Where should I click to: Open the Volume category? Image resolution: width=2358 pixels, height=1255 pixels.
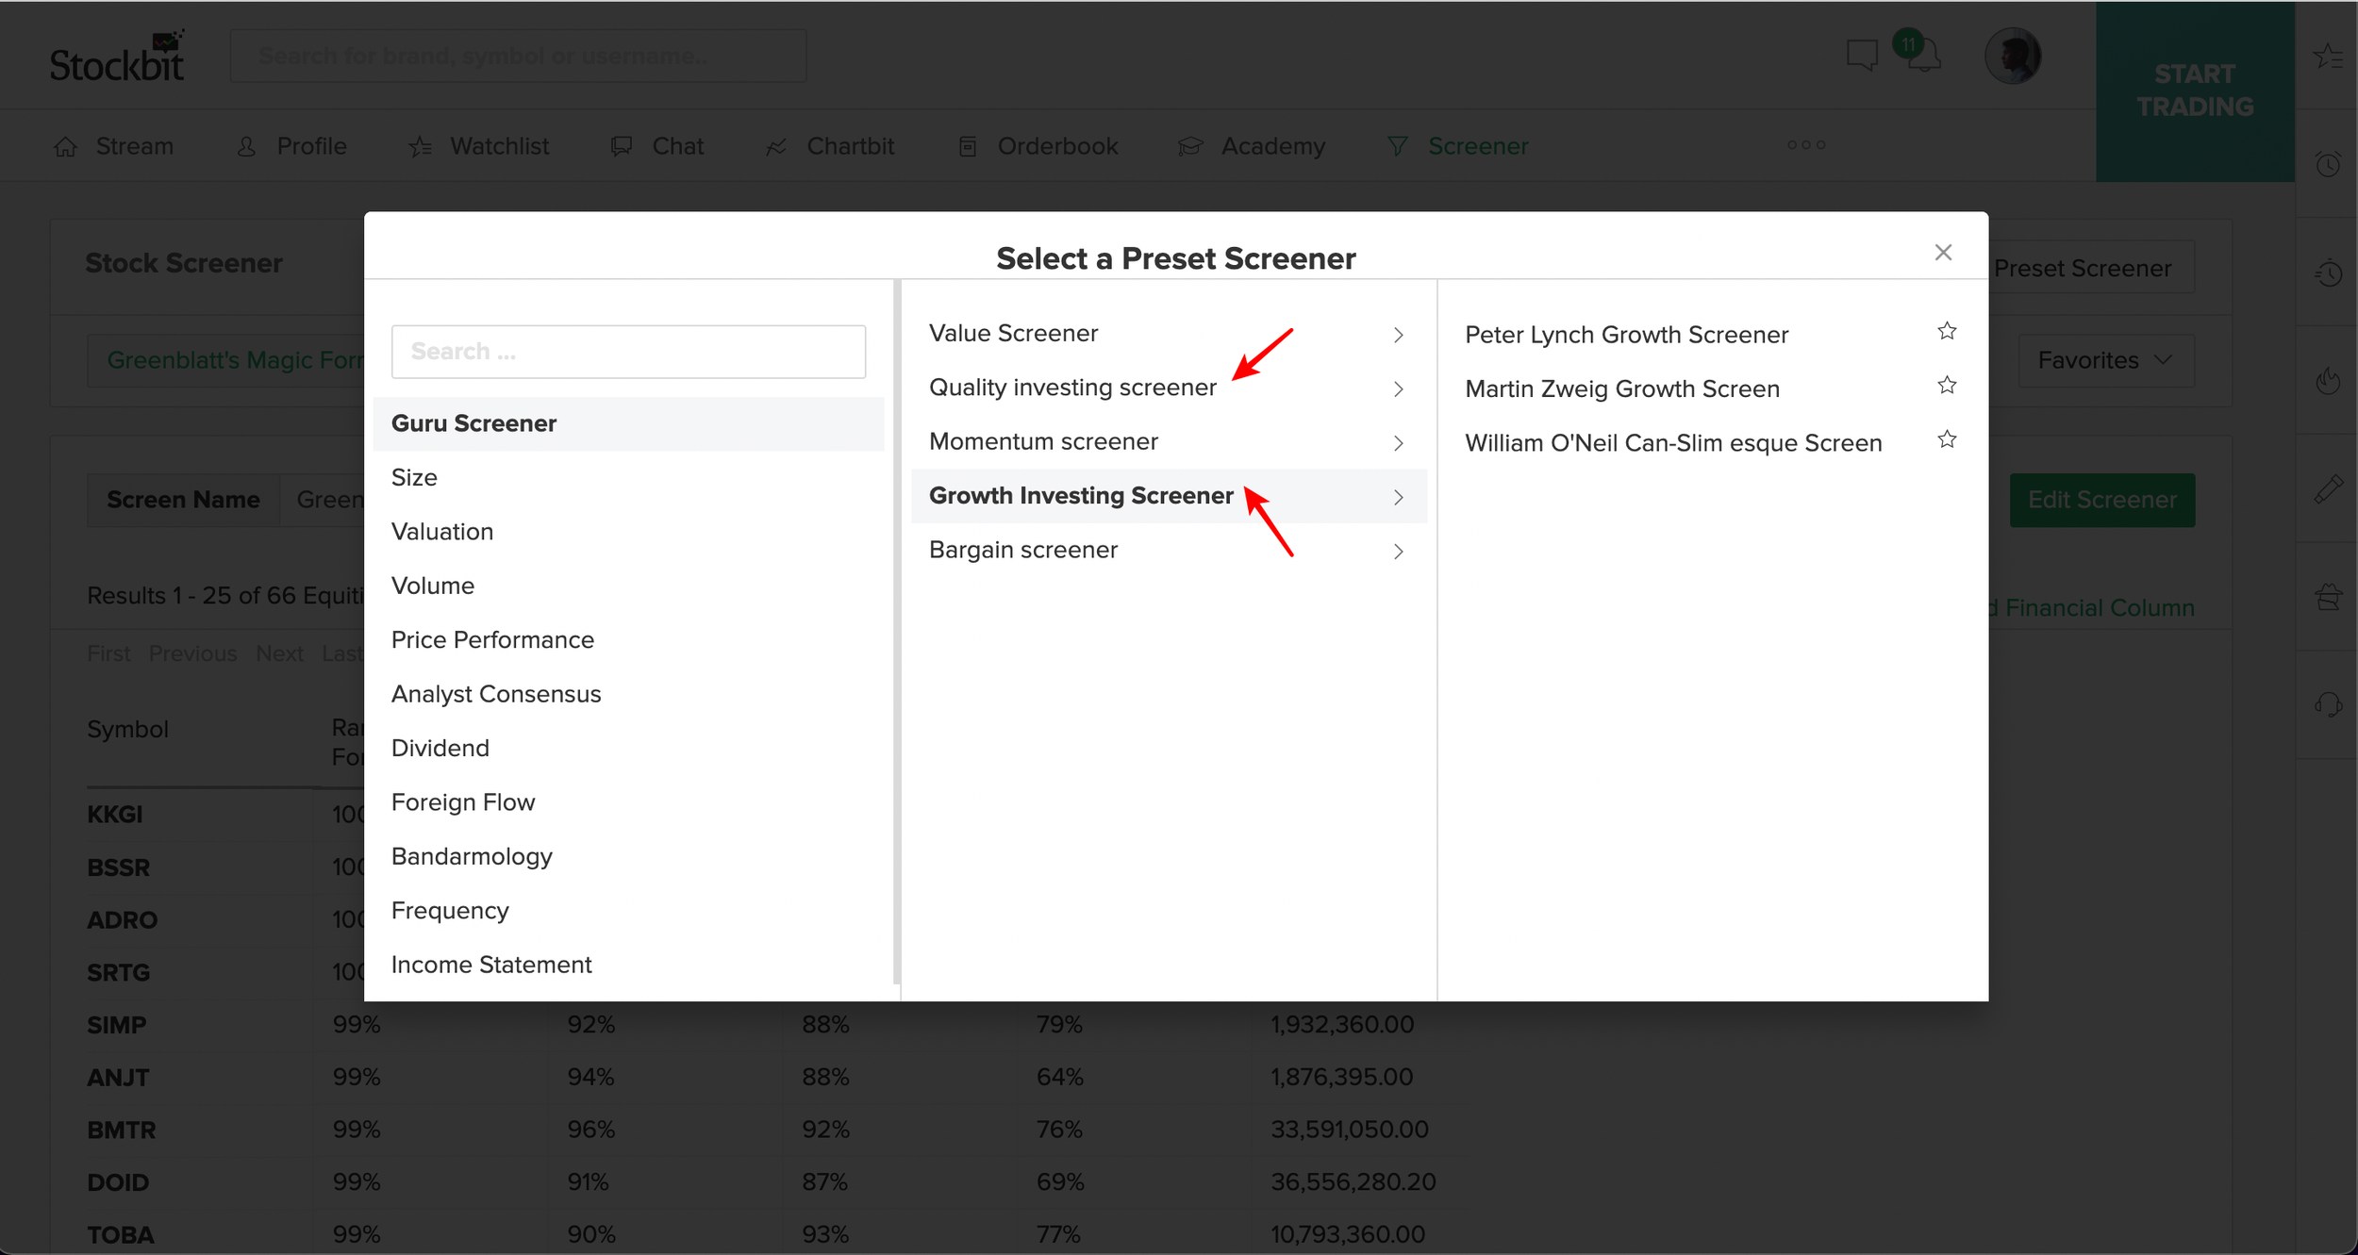point(628,586)
